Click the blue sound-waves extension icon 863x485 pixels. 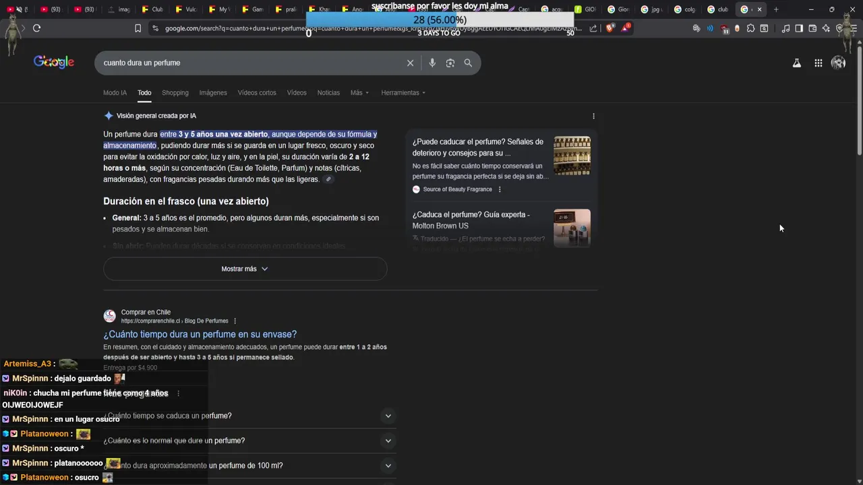[710, 28]
